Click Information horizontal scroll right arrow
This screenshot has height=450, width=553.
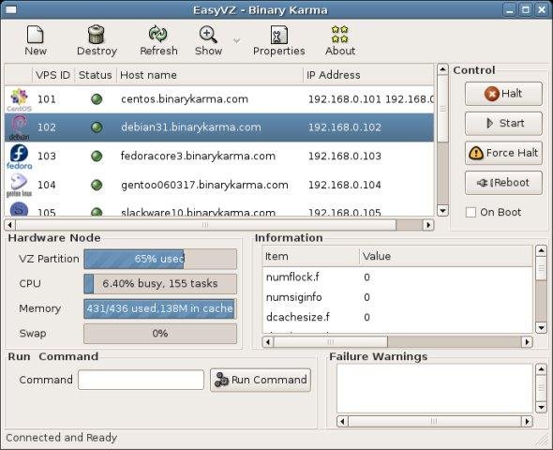[527, 342]
